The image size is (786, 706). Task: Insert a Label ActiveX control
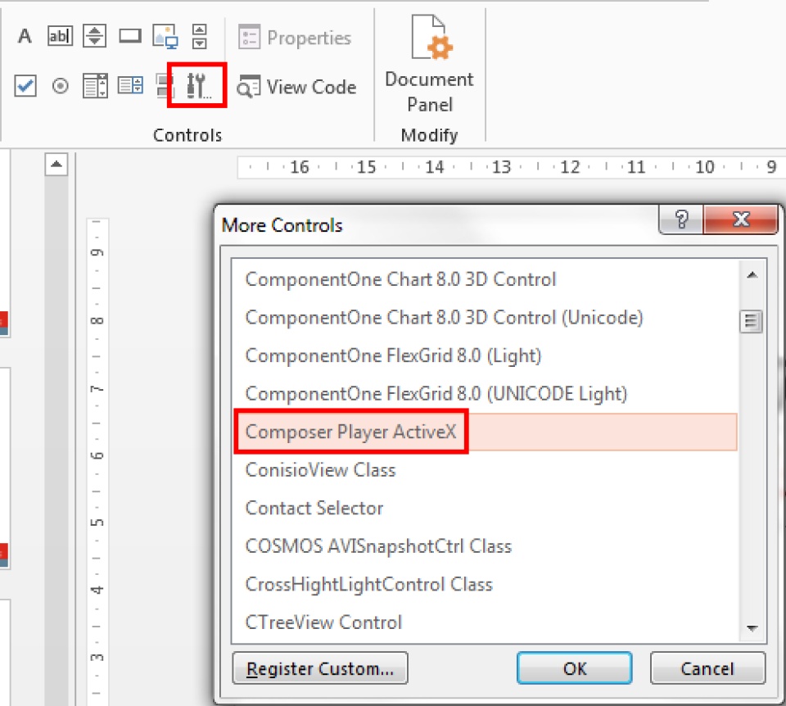coord(25,36)
